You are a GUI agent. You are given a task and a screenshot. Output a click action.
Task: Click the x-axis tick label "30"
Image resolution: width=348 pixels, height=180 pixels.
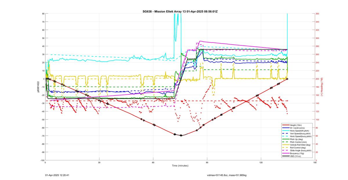point(99,163)
